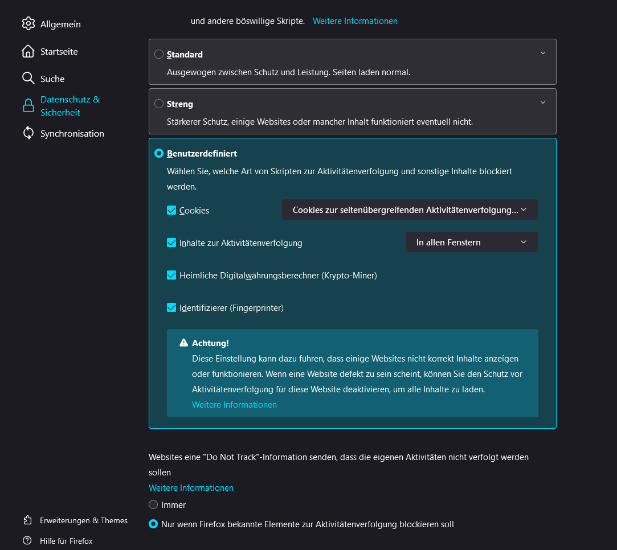Viewport: 617px width, 550px height.
Task: Expand the Standard section chevron
Action: (x=542, y=53)
